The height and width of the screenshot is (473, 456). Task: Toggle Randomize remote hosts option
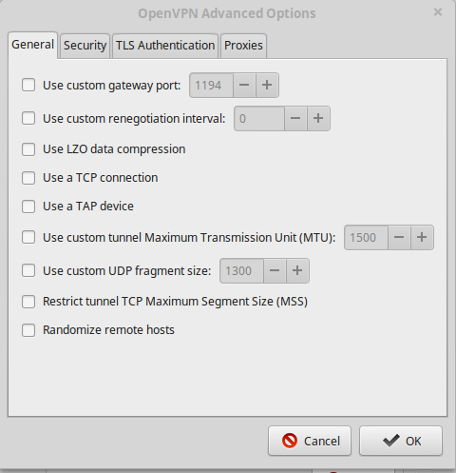(x=28, y=330)
